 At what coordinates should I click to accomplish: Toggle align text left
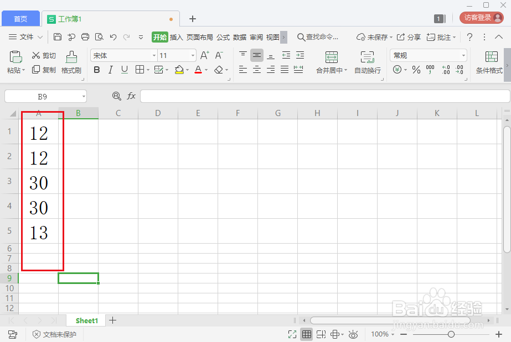coord(243,70)
